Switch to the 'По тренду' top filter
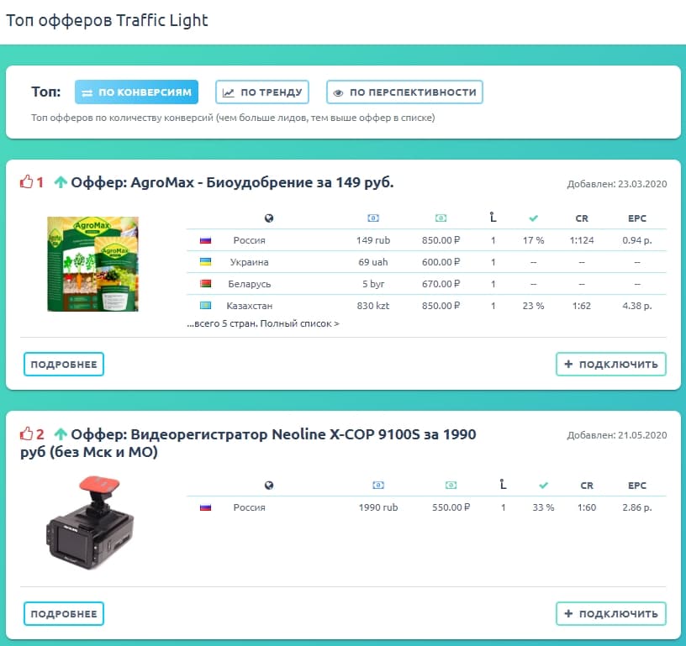 click(262, 92)
